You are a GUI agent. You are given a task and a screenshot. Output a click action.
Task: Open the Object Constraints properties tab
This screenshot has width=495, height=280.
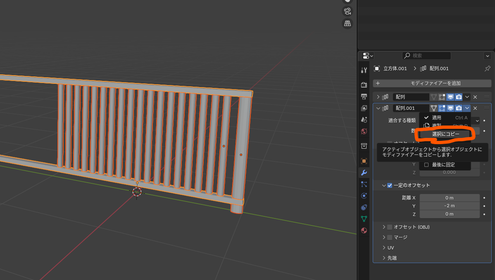pos(364,207)
